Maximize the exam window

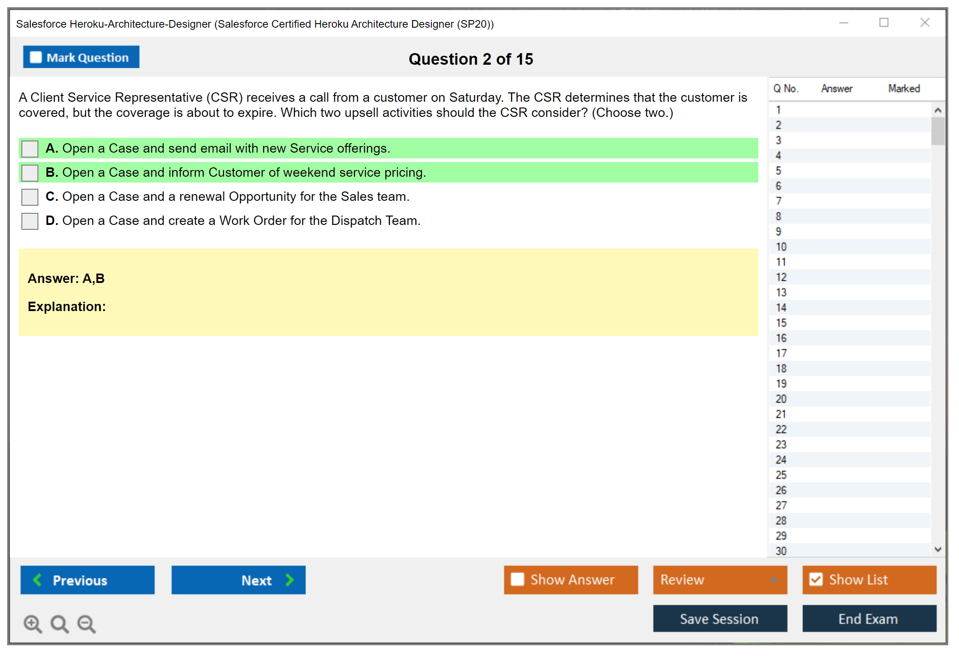click(884, 23)
